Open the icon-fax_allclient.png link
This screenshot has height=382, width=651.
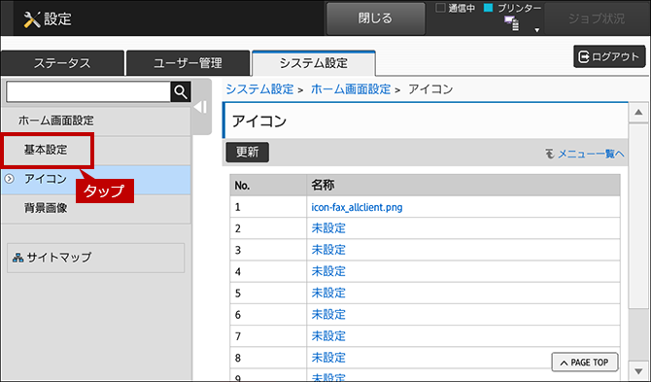357,207
